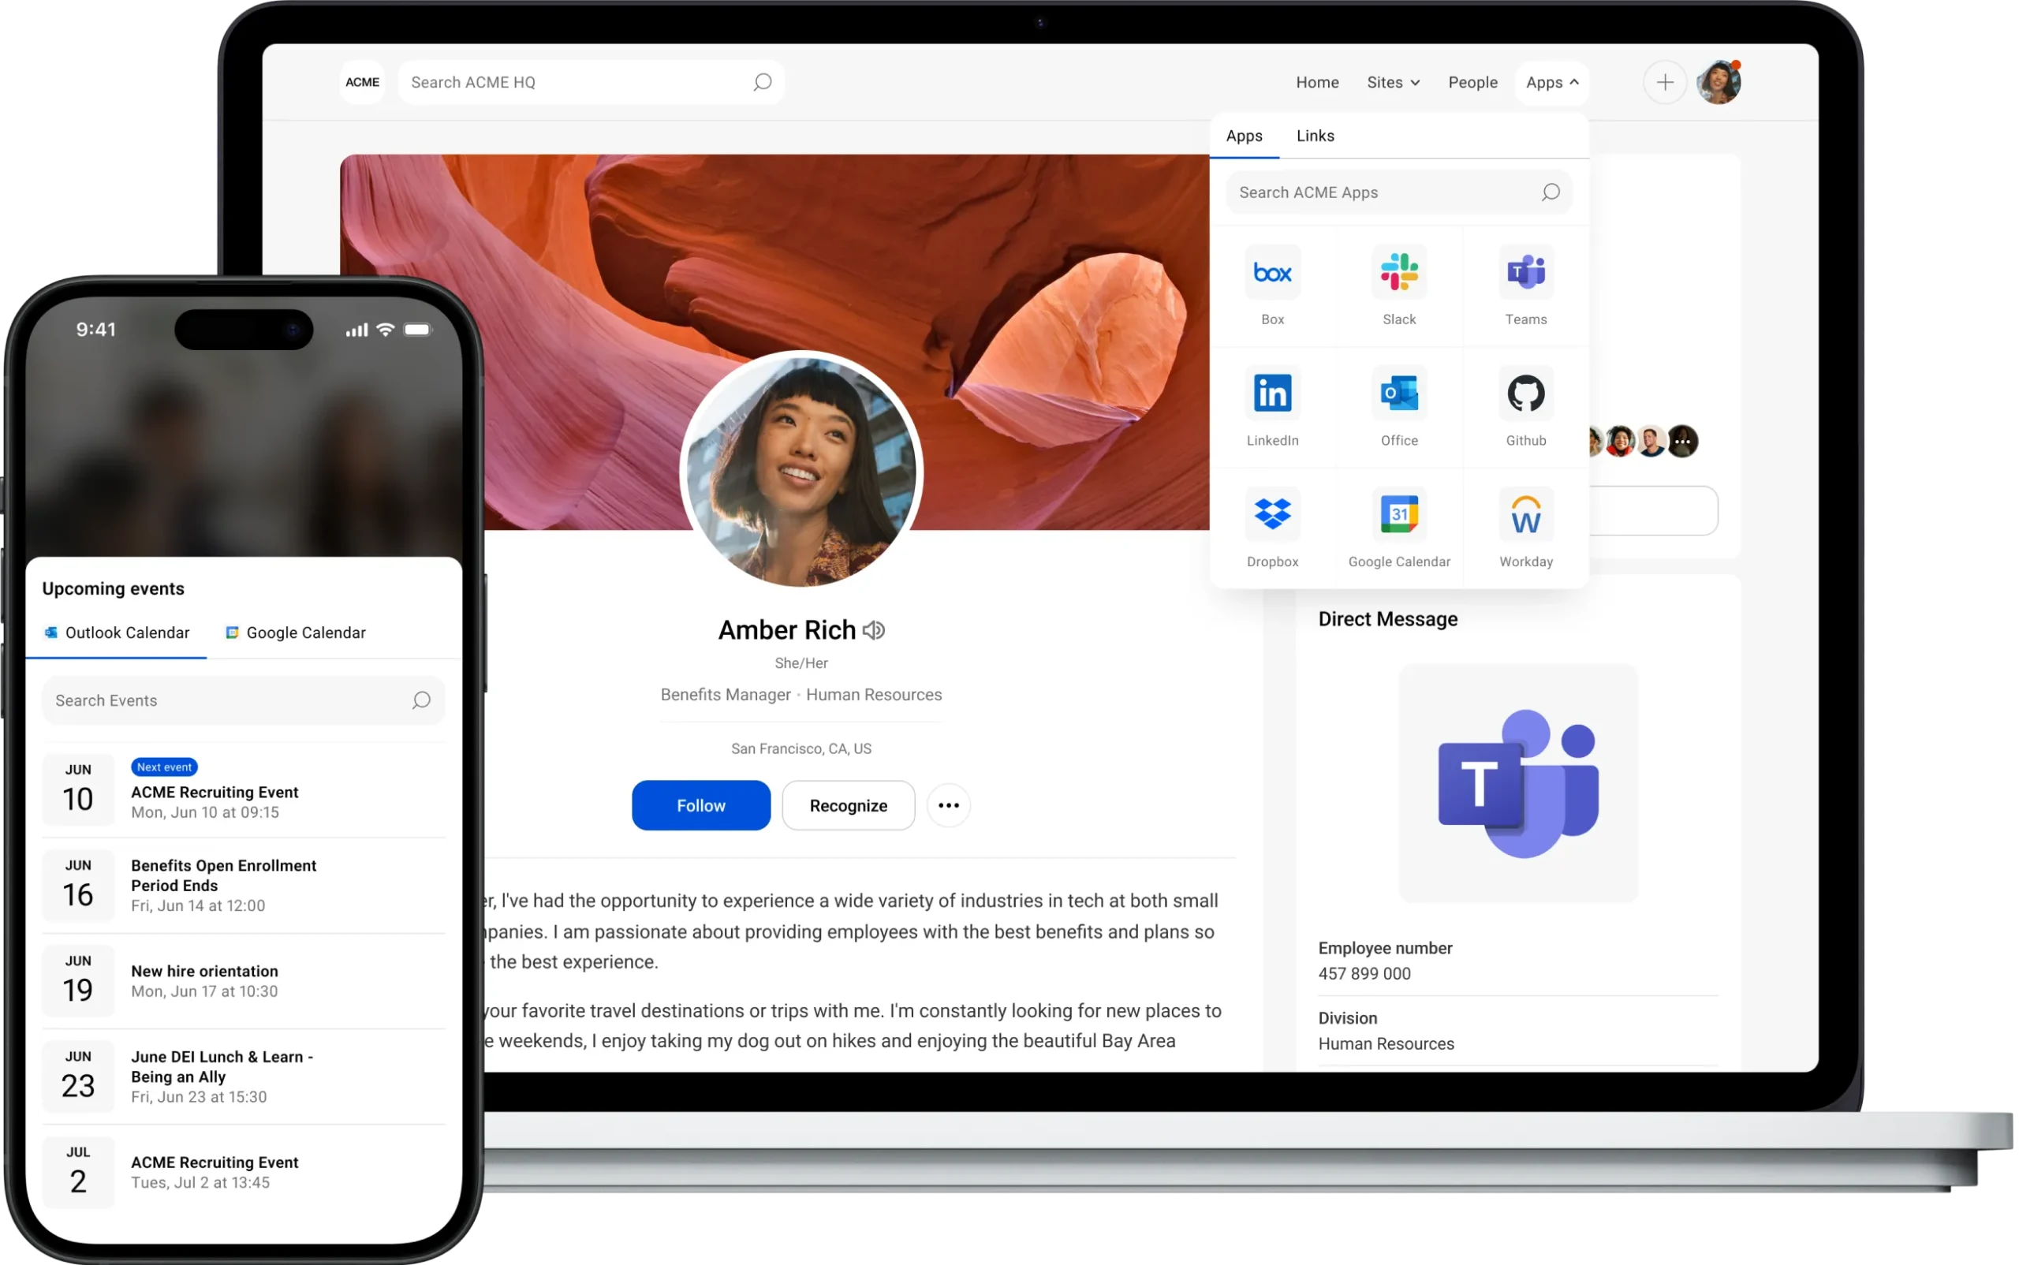Open the People navigation menu item
Viewport: 2019px width, 1265px height.
click(1472, 81)
